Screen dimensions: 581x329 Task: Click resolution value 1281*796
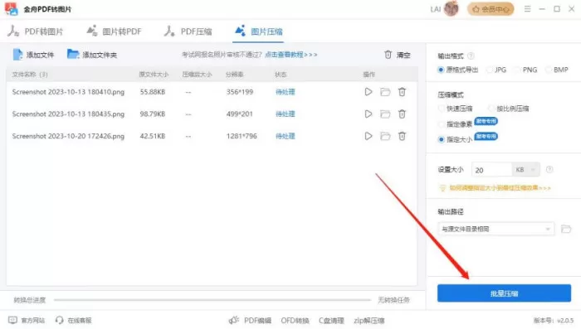tap(242, 136)
